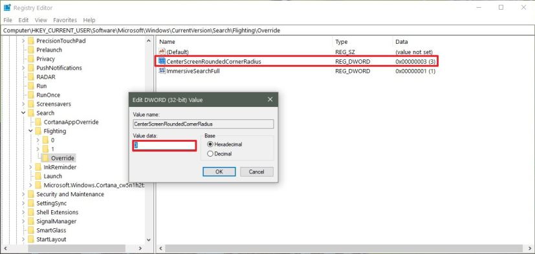The image size is (535, 254).
Task: Click the RADAR folder icon
Action: (x=31, y=77)
